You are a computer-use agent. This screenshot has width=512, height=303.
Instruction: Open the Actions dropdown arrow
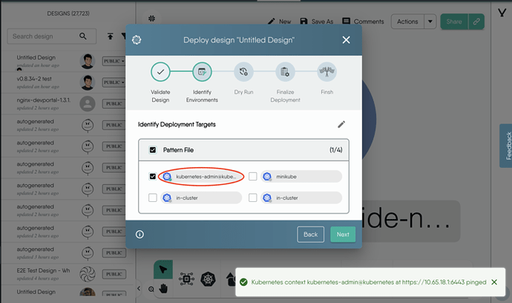point(430,22)
